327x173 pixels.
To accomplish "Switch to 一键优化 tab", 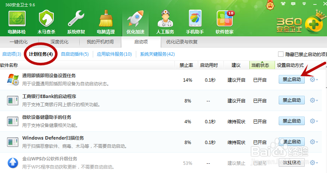I will click(19, 42).
